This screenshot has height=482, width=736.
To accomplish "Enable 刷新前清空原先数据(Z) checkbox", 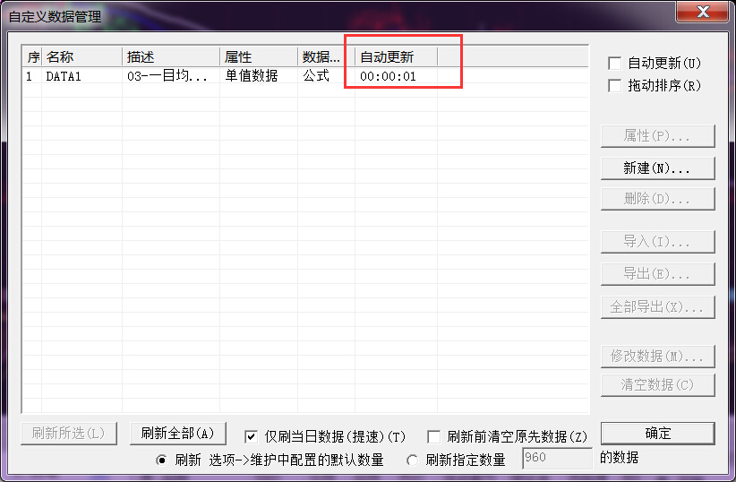I will click(x=434, y=437).
